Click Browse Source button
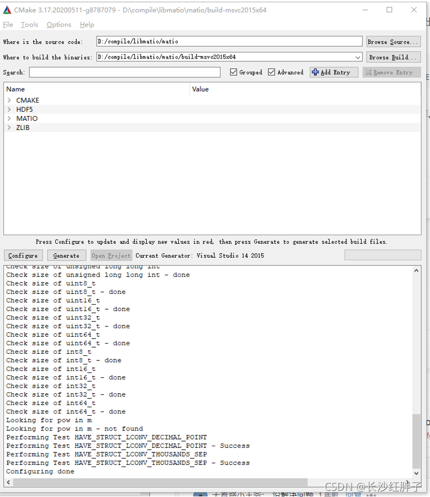The image size is (430, 497). coord(393,42)
